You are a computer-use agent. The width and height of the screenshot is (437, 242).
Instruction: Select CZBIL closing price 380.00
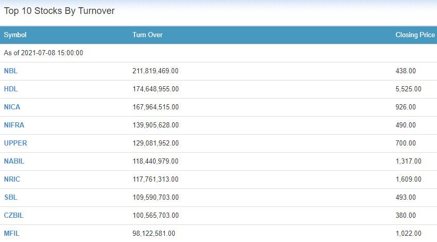point(406,215)
